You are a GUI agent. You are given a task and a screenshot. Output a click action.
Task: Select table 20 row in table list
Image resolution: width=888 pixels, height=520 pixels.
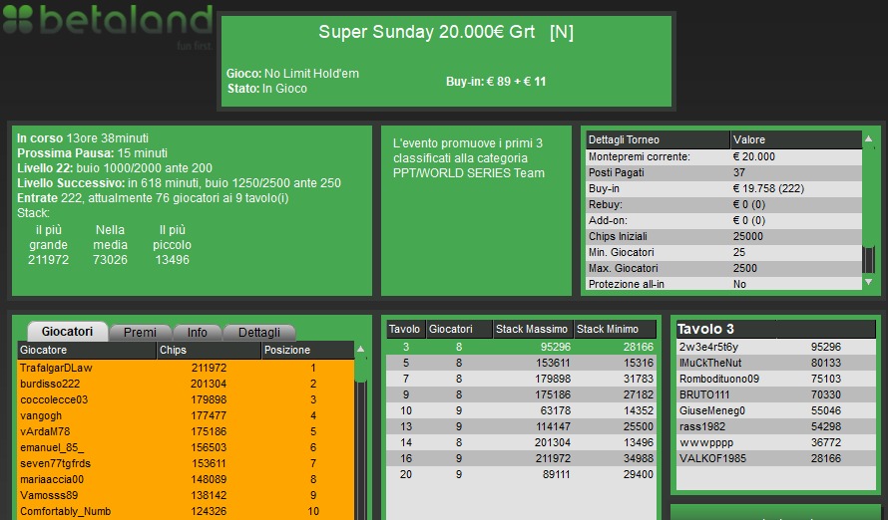tap(521, 474)
